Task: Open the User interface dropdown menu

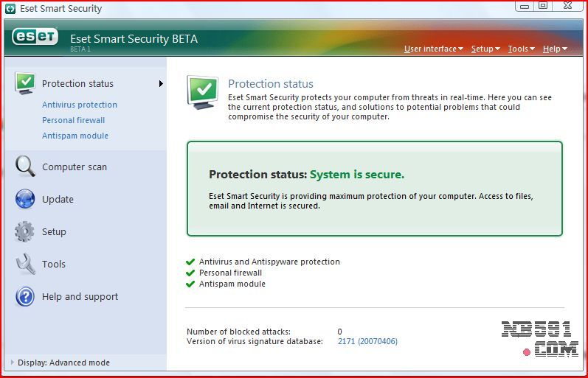Action: click(x=433, y=49)
